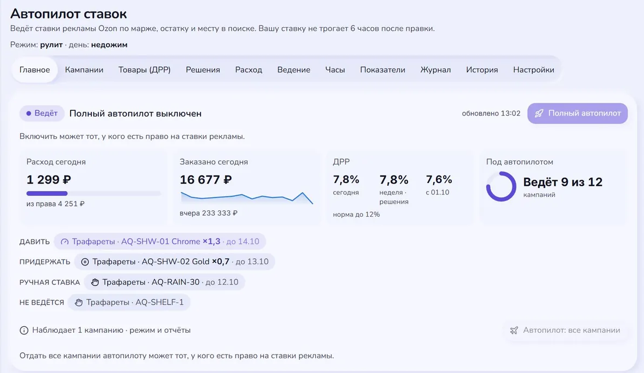Viewport: 644px width, 373px height.
Task: Click the purple dot in the Ведёт badge
Action: 29,113
